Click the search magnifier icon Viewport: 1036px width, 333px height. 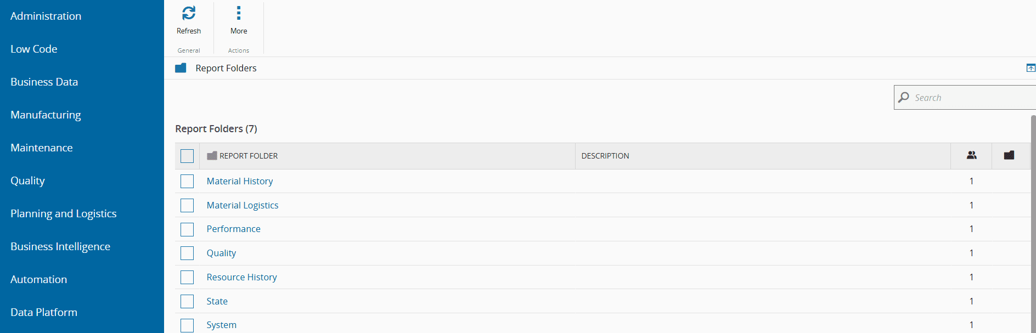[904, 97]
